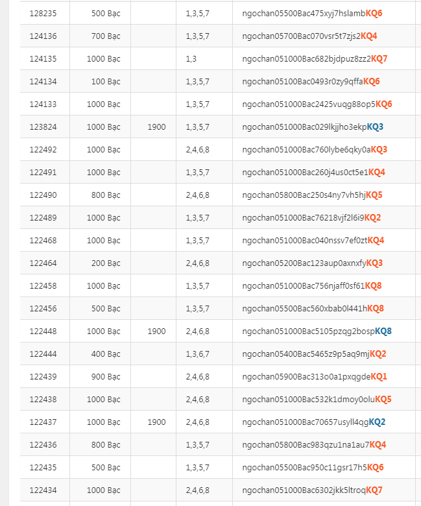Select the KQ8 label in row 122458
421x506 pixels.
(x=373, y=285)
